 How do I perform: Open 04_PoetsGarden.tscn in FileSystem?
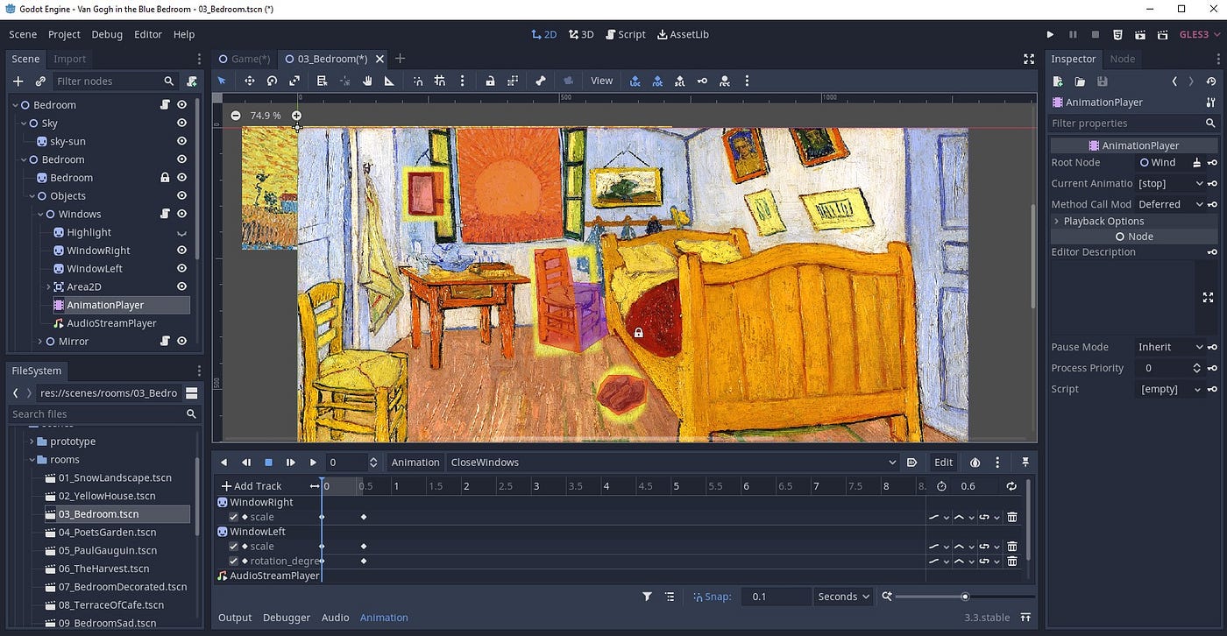107,533
